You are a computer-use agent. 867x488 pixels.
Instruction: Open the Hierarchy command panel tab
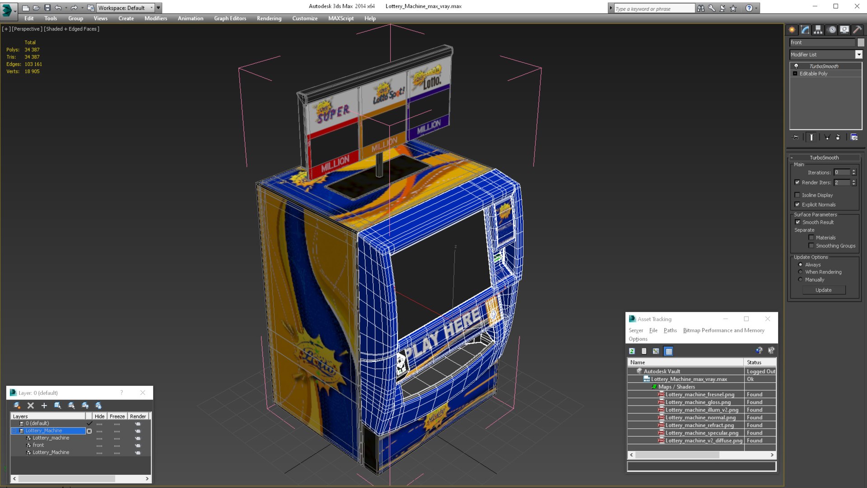(818, 30)
